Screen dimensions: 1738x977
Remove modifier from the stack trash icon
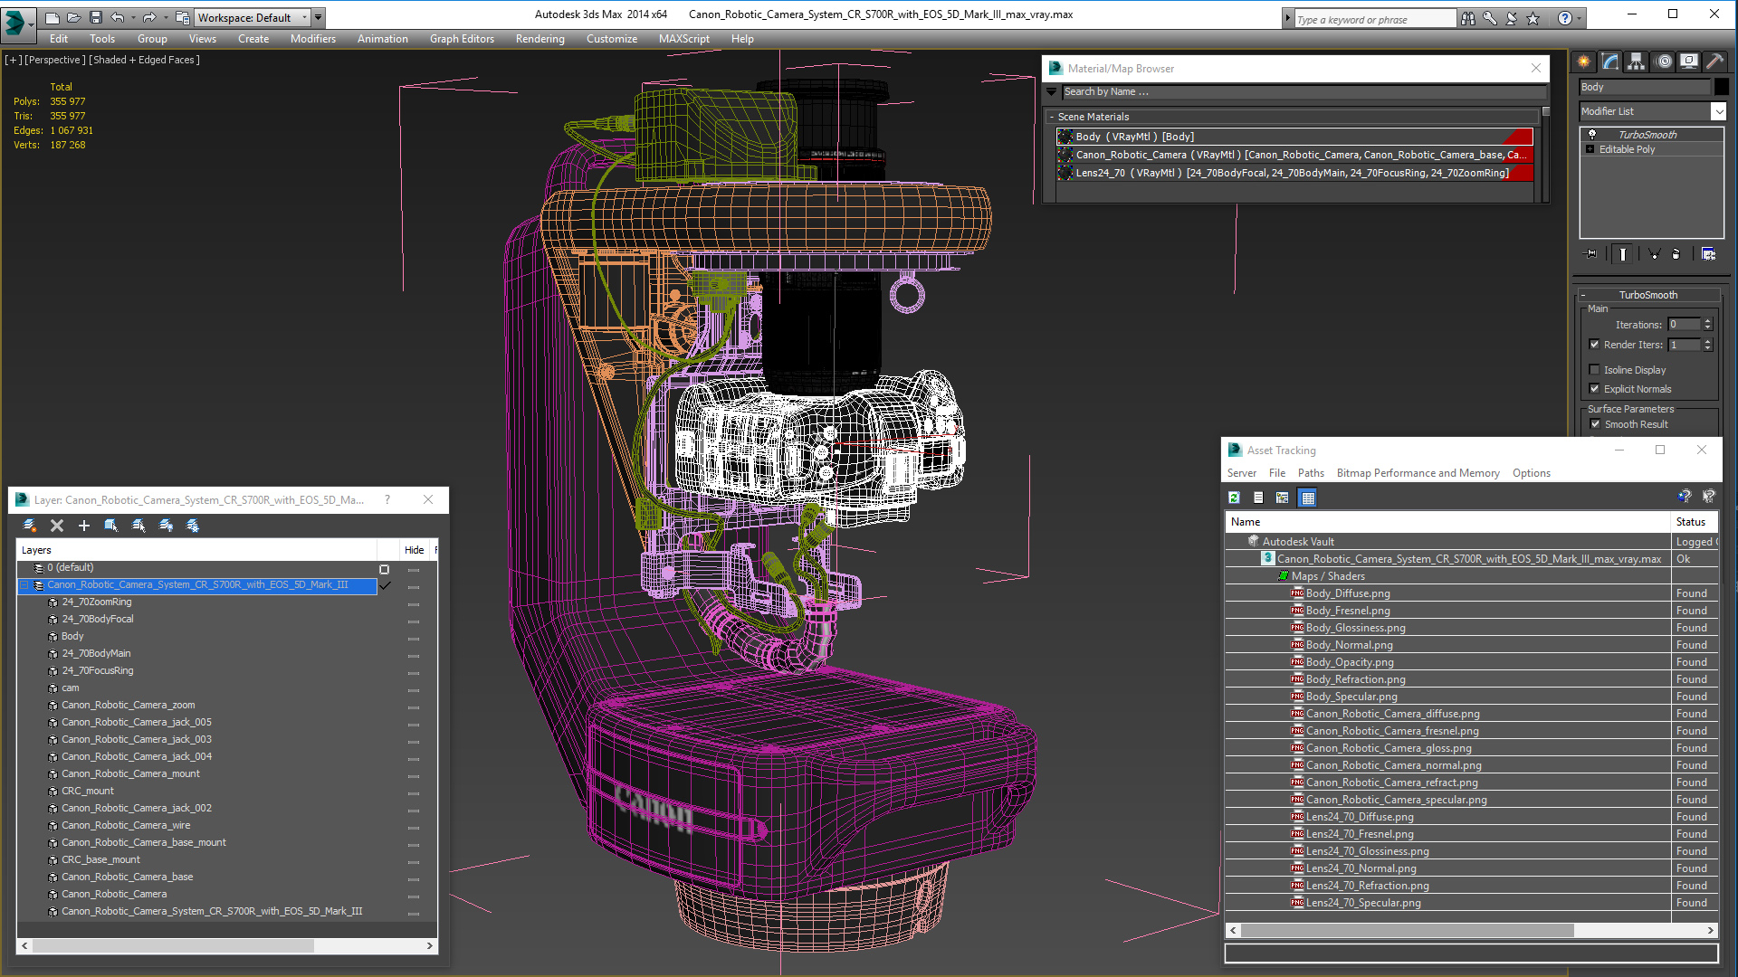tap(1676, 254)
